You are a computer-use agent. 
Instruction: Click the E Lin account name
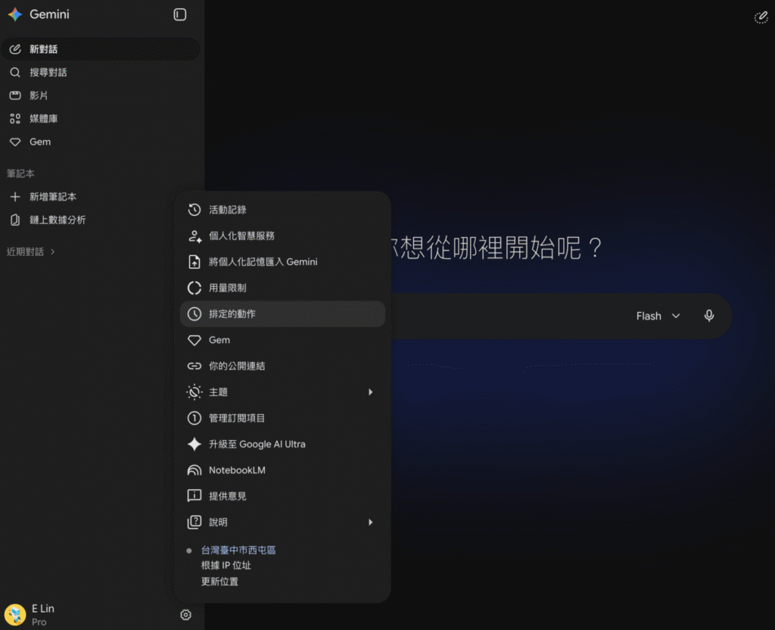pos(43,609)
